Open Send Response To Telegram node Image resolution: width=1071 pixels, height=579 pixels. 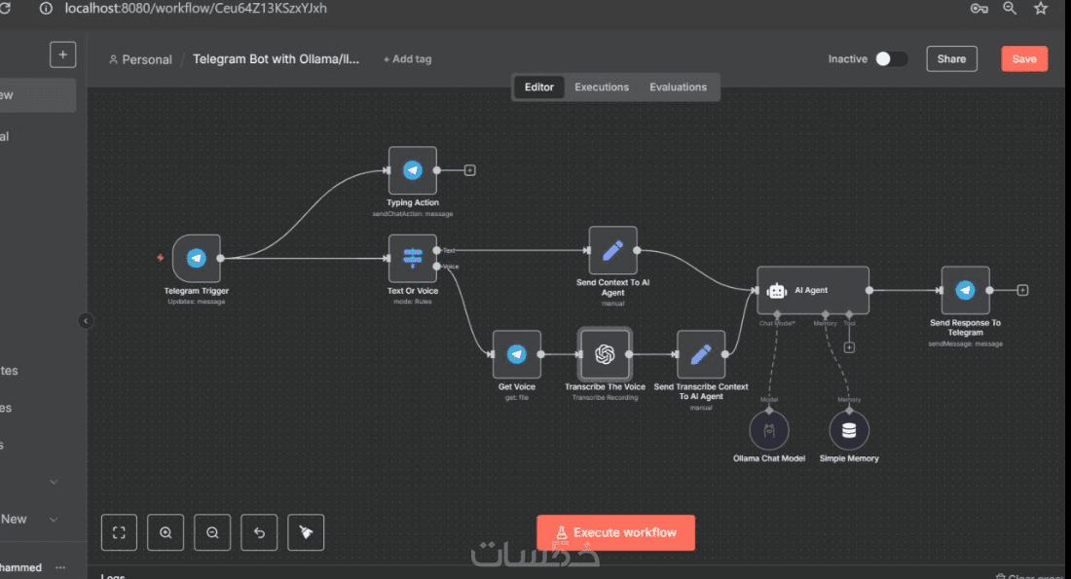click(965, 290)
